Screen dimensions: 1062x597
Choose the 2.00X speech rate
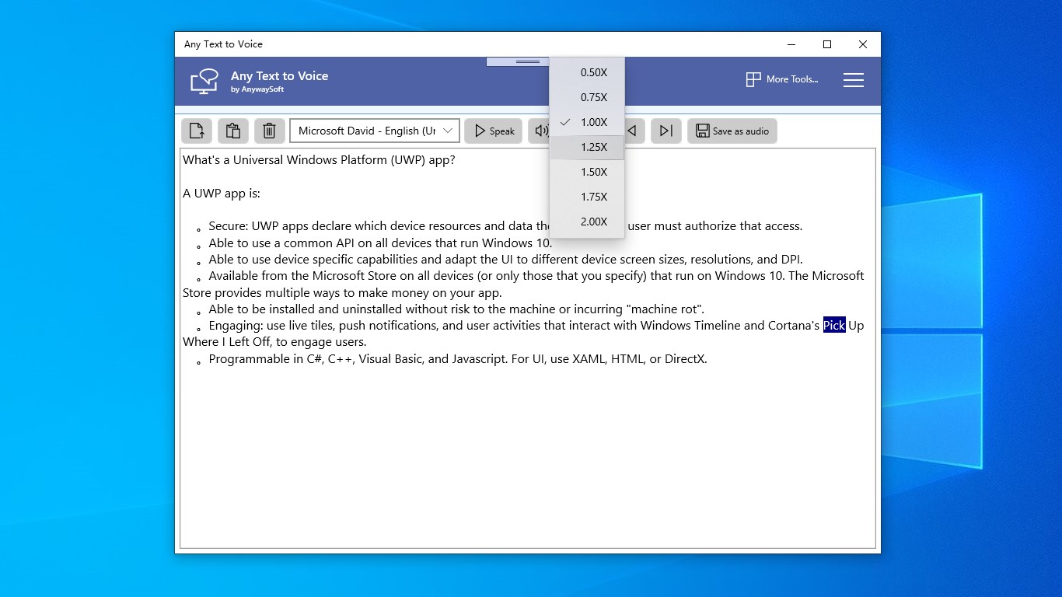click(x=593, y=222)
